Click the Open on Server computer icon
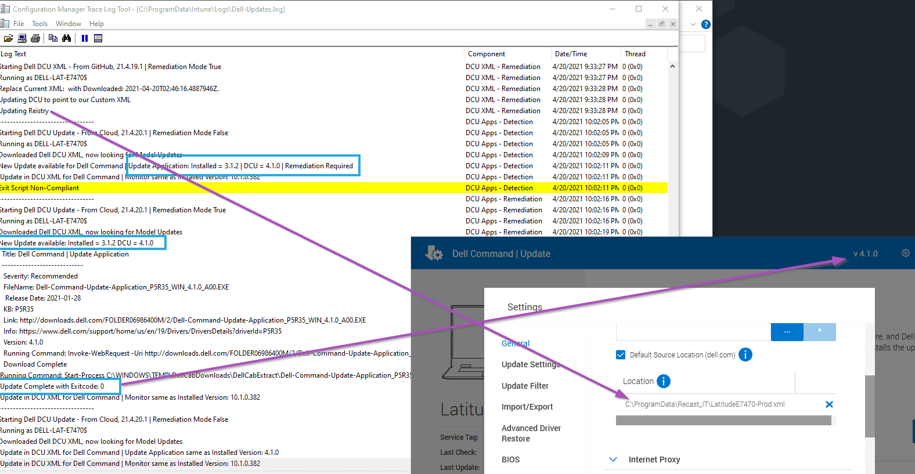The image size is (915, 474). point(22,38)
